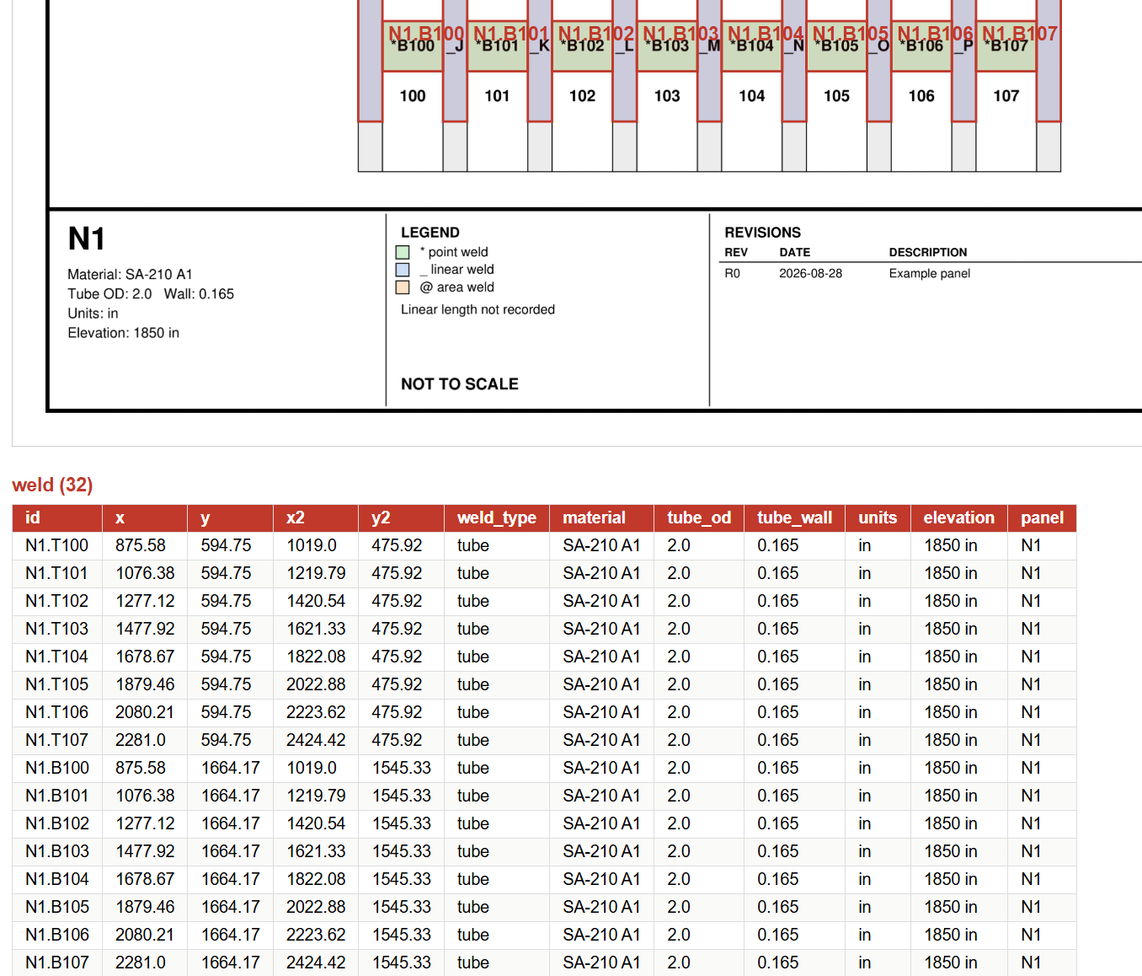Click the 'Linear length not recorded' note
The height and width of the screenshot is (976, 1142).
tap(478, 309)
